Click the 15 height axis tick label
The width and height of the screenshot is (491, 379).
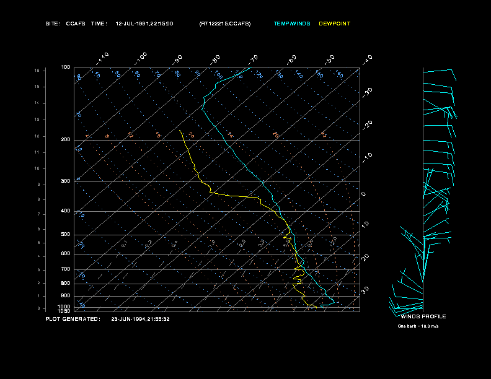[x=37, y=87]
